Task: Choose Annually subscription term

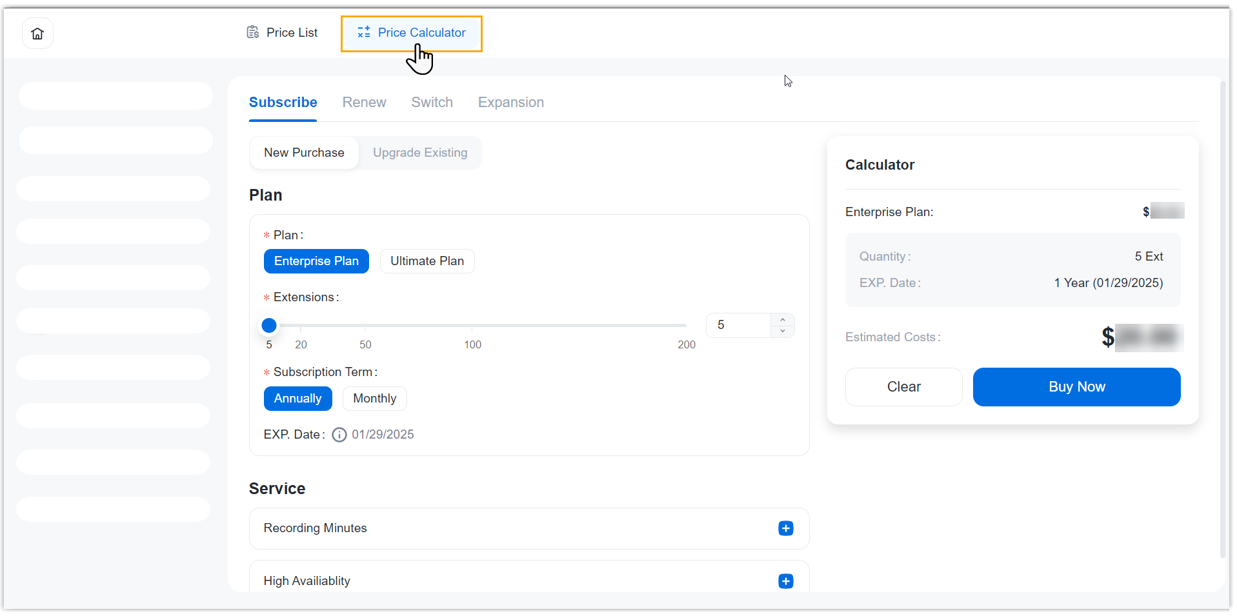Action: coord(297,399)
